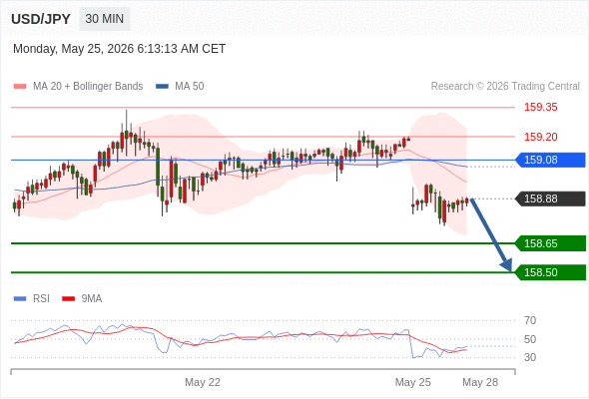Toggle MA 20 + Bollinger Bands legend swatch
This screenshot has height=399, width=589.
coord(20,87)
